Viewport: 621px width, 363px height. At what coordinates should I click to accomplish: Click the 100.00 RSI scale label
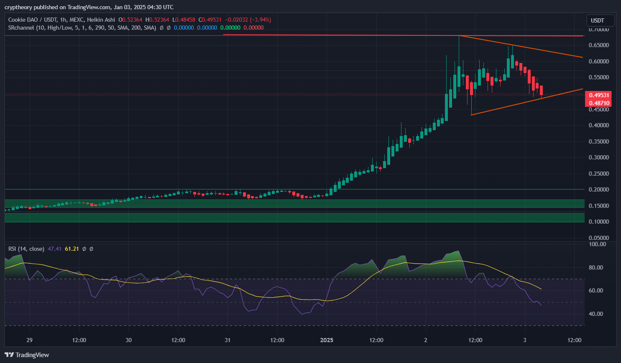[597, 244]
